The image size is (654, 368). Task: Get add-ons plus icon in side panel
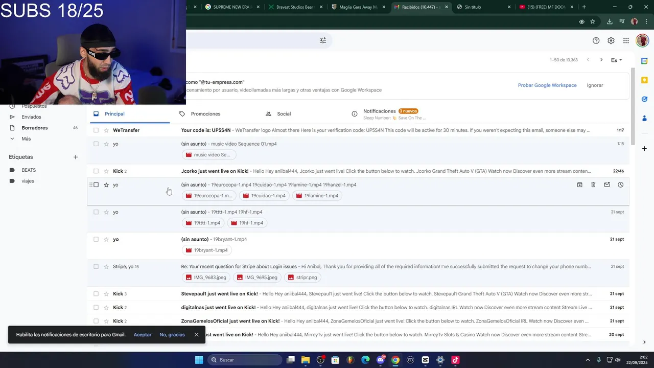tap(644, 149)
